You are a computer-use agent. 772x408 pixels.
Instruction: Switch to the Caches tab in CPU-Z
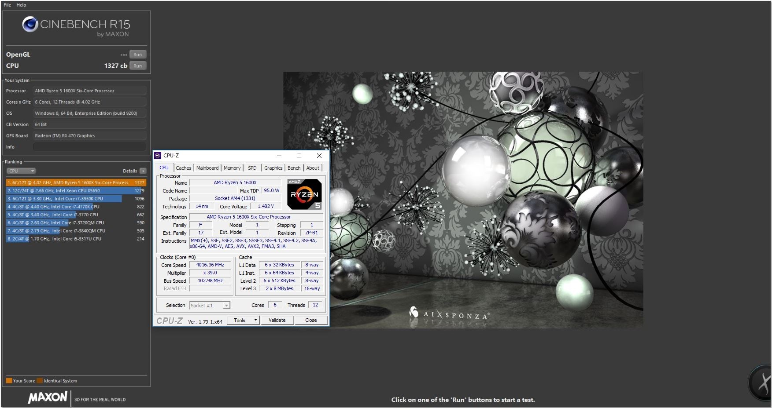click(x=184, y=168)
